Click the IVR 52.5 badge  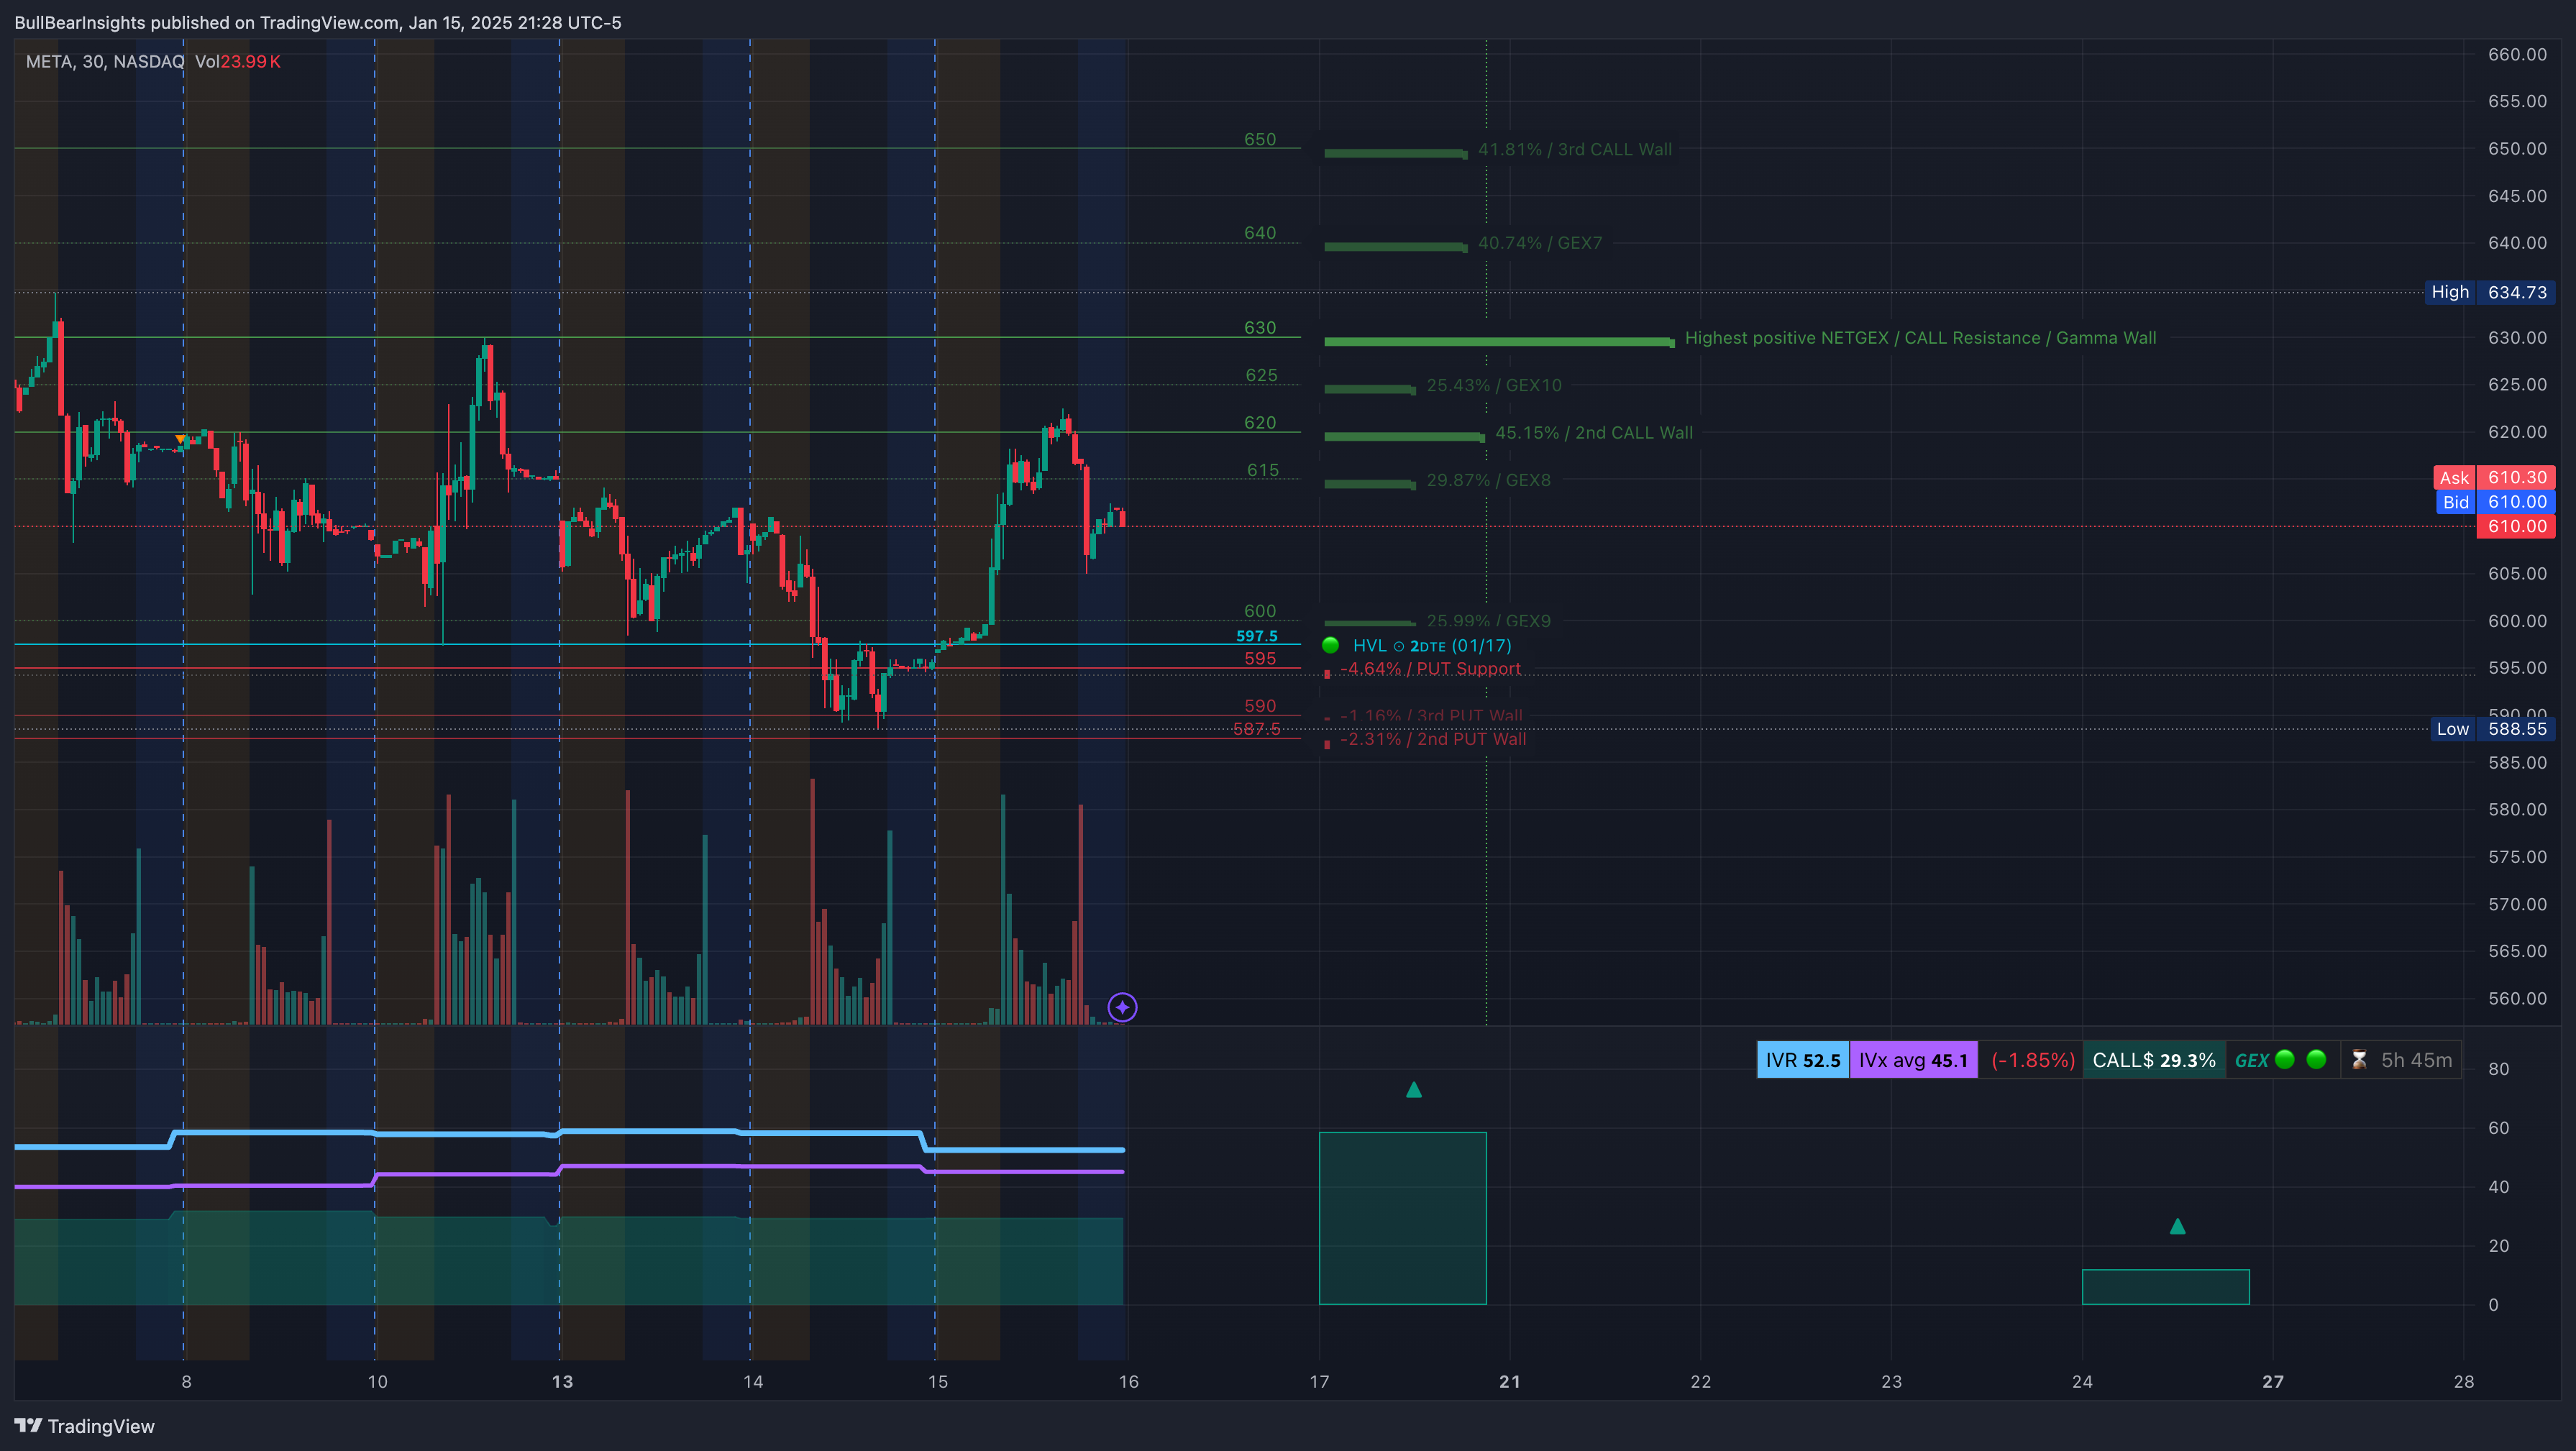pos(1803,1060)
